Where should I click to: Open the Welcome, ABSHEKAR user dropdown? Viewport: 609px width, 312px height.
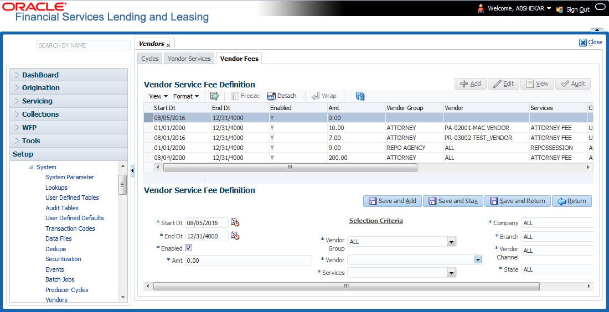[x=519, y=8]
